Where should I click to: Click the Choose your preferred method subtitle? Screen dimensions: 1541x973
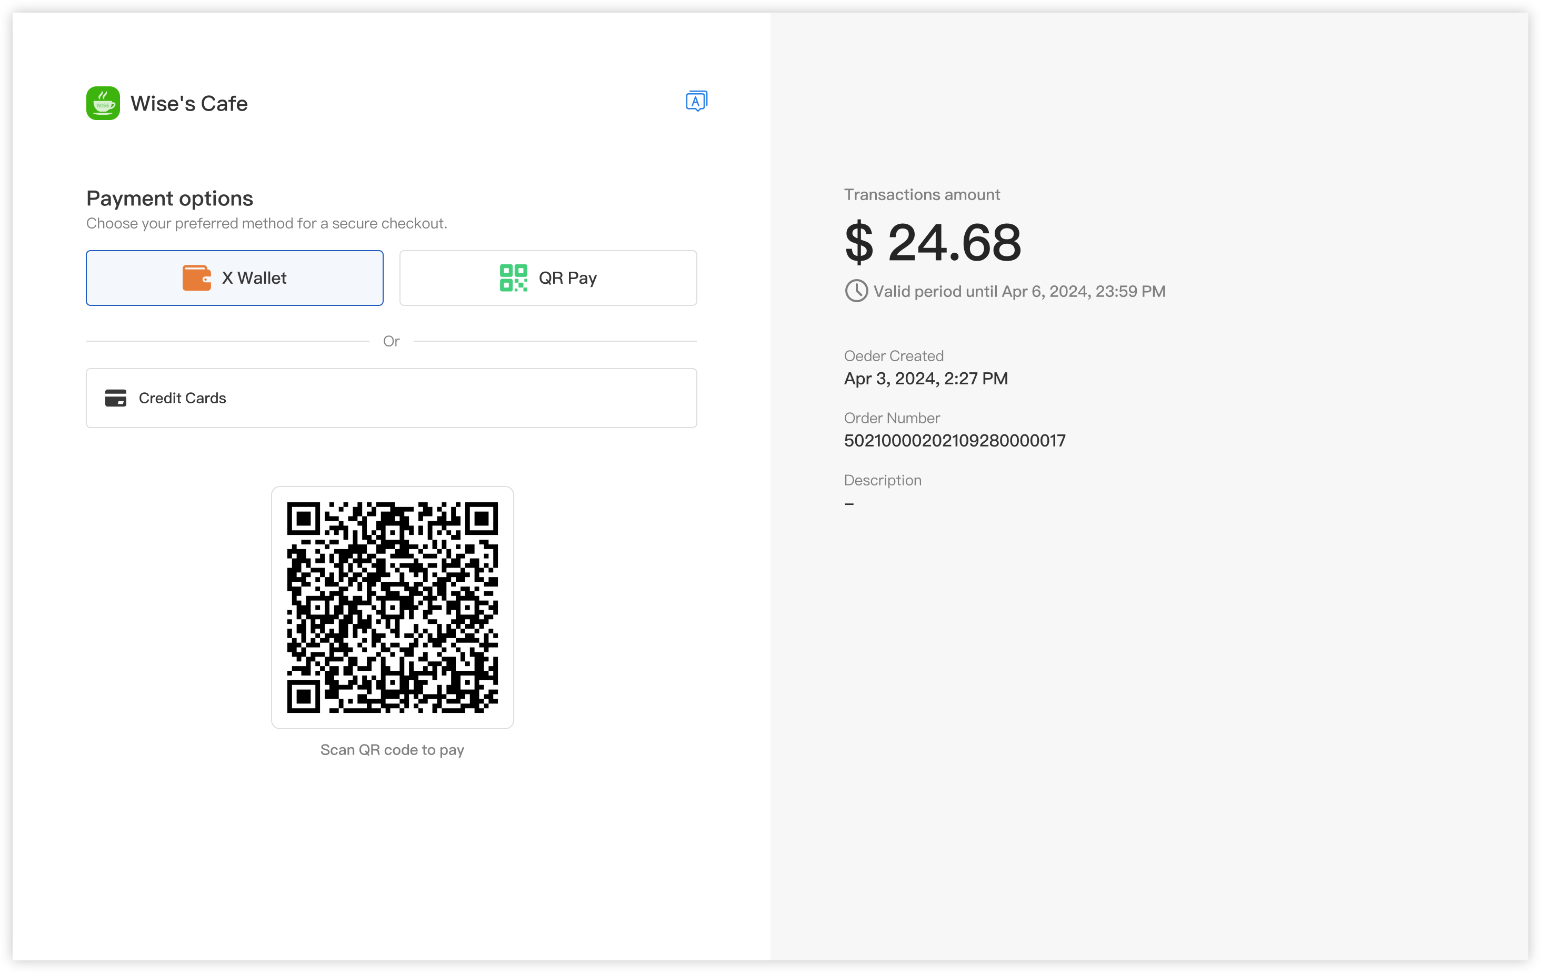pos(267,223)
